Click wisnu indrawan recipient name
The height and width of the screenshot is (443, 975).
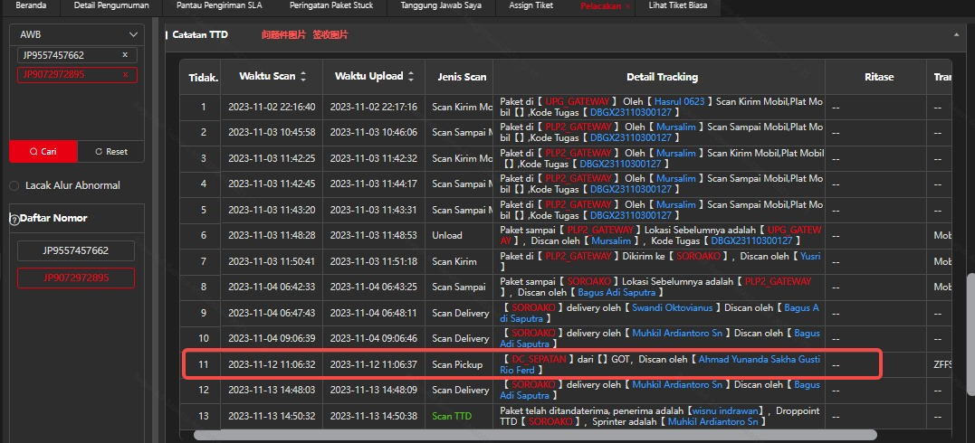(x=726, y=410)
